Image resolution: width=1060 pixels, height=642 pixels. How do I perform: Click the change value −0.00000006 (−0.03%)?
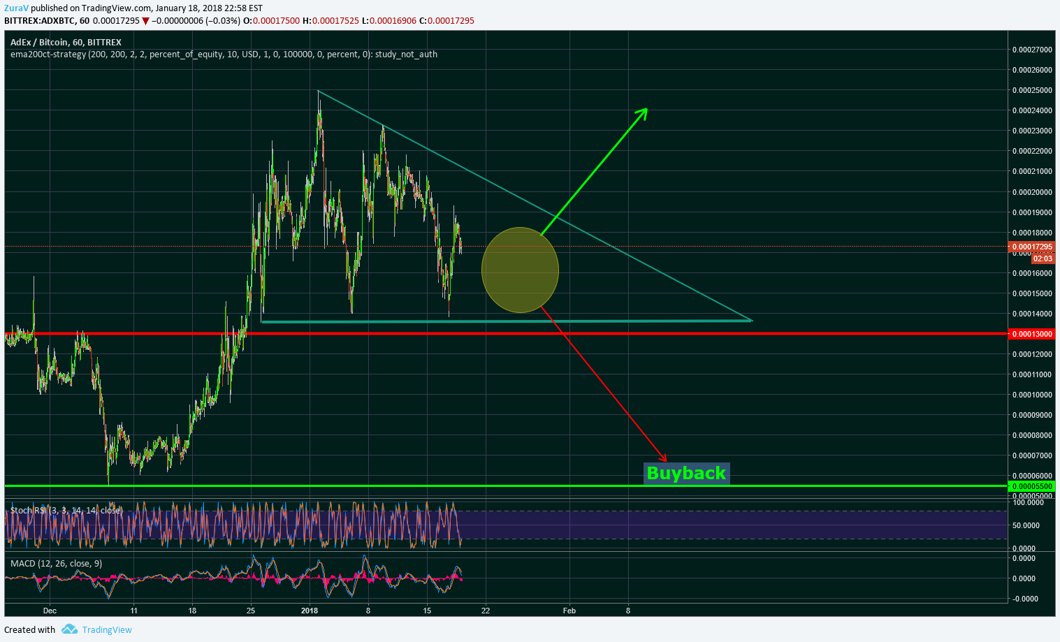click(x=196, y=21)
